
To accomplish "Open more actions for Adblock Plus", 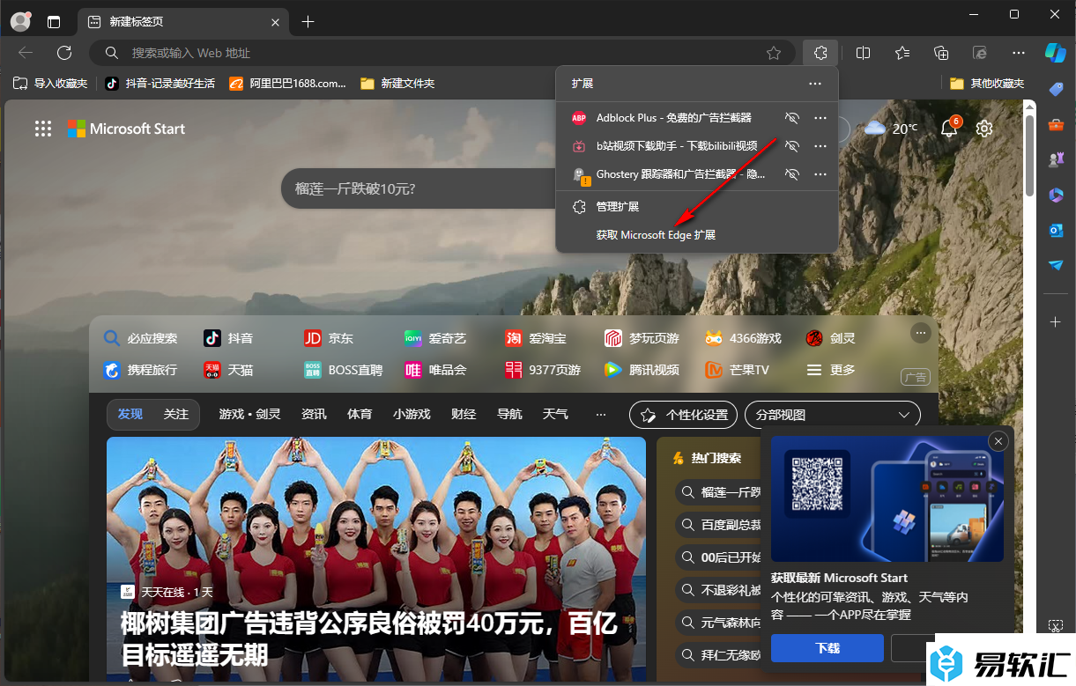I will click(x=820, y=118).
